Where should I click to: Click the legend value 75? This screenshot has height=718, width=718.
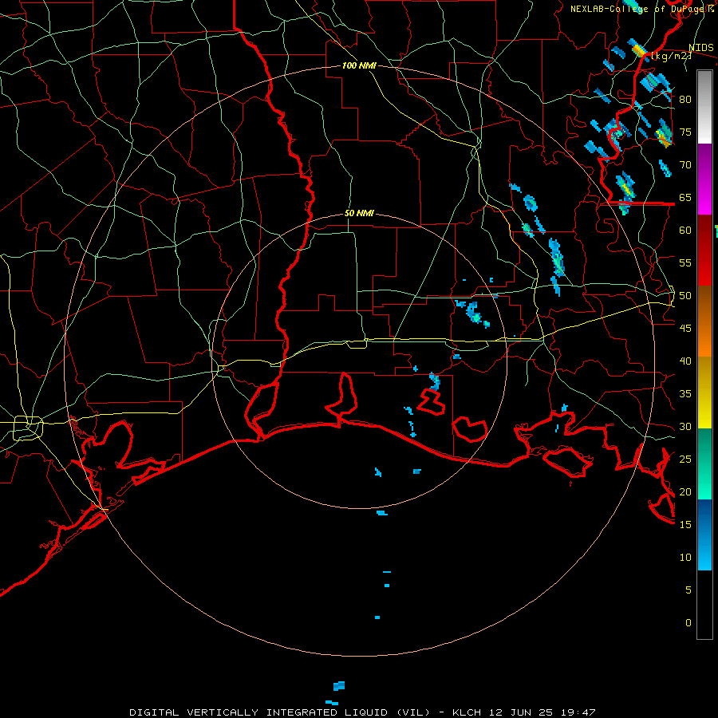pos(685,132)
